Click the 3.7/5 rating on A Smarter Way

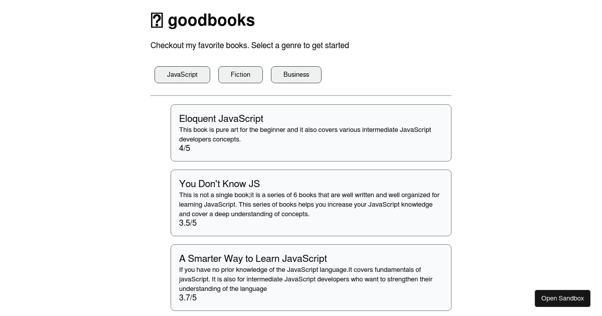[188, 297]
